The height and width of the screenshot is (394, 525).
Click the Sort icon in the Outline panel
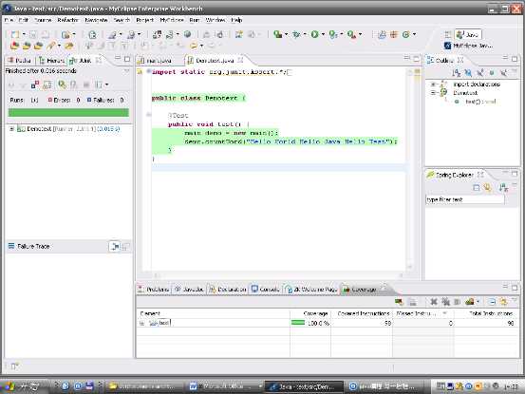coord(457,73)
